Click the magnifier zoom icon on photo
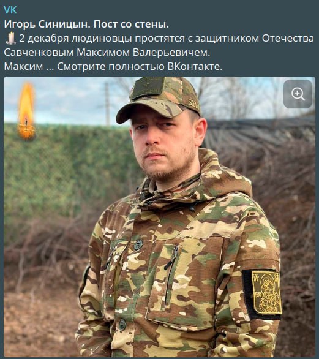 coord(298,94)
